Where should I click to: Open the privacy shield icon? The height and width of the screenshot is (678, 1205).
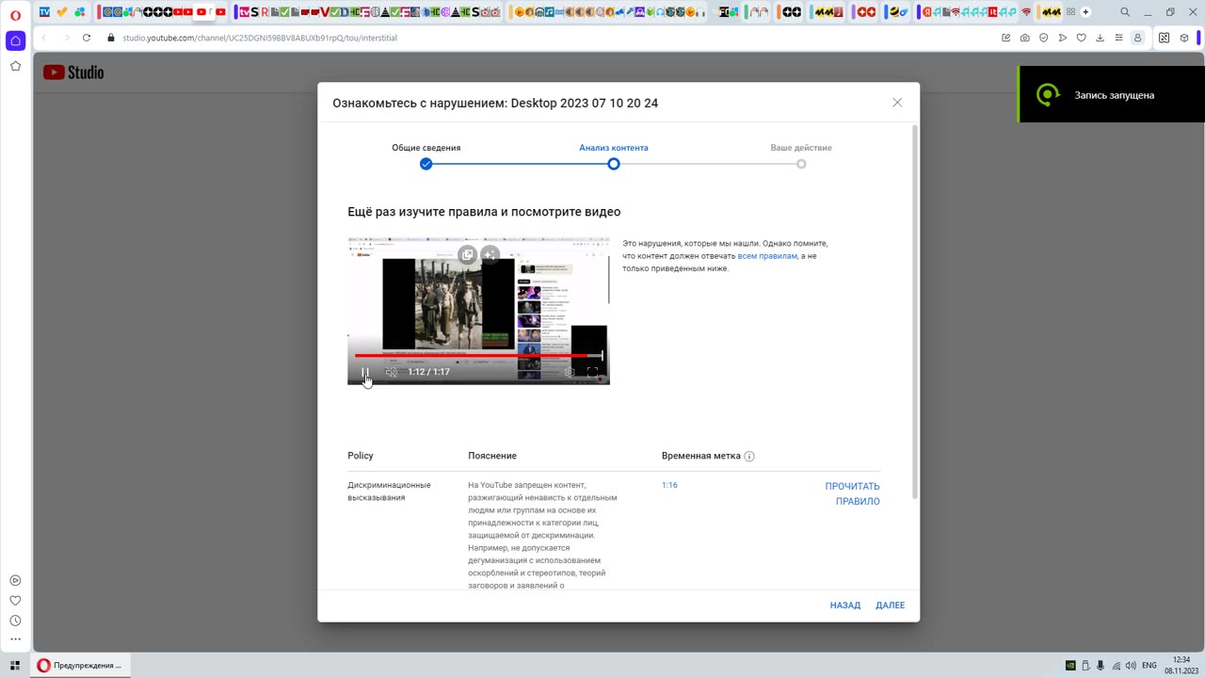(1044, 38)
